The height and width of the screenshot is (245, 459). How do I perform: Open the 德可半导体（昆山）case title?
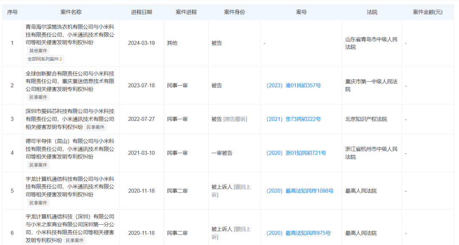tap(70, 149)
